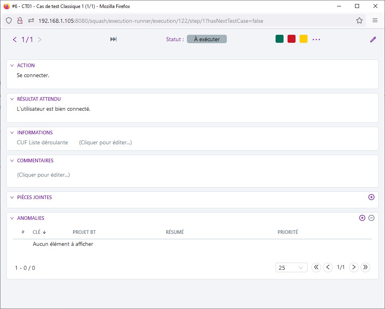Add a new anomaly with the plus icon
This screenshot has height=309, width=385.
(362, 218)
